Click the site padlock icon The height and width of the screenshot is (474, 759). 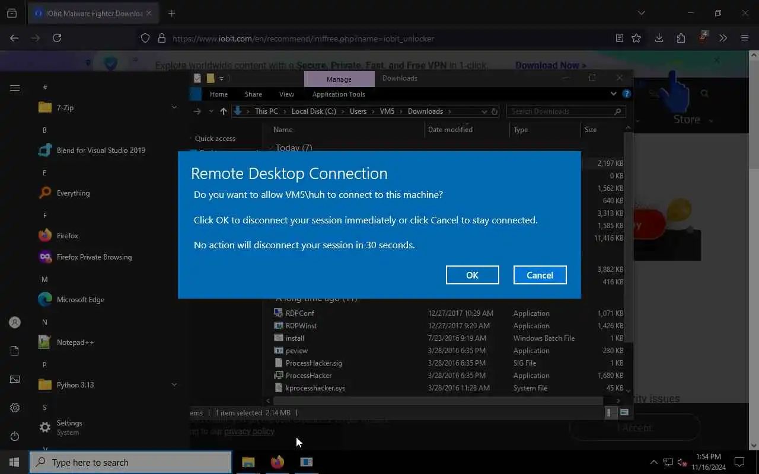click(161, 38)
